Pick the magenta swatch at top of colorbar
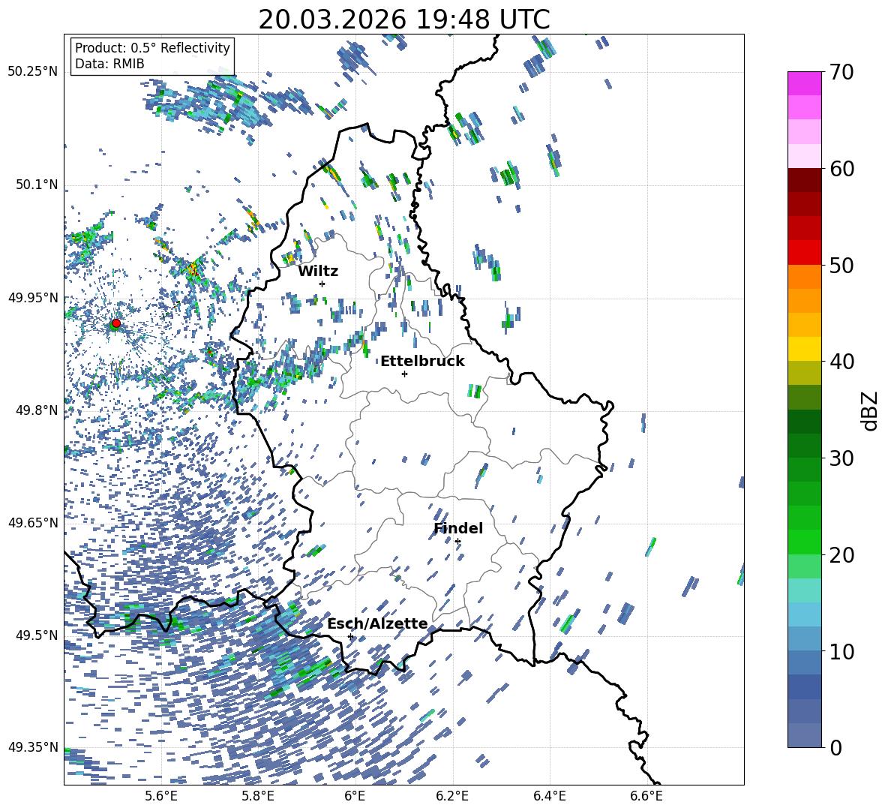The height and width of the screenshot is (811, 888). pyautogui.click(x=805, y=83)
